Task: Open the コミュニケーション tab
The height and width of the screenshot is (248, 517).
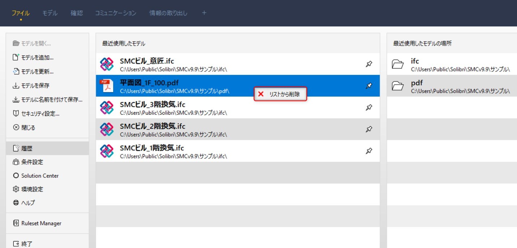Action: tap(115, 13)
